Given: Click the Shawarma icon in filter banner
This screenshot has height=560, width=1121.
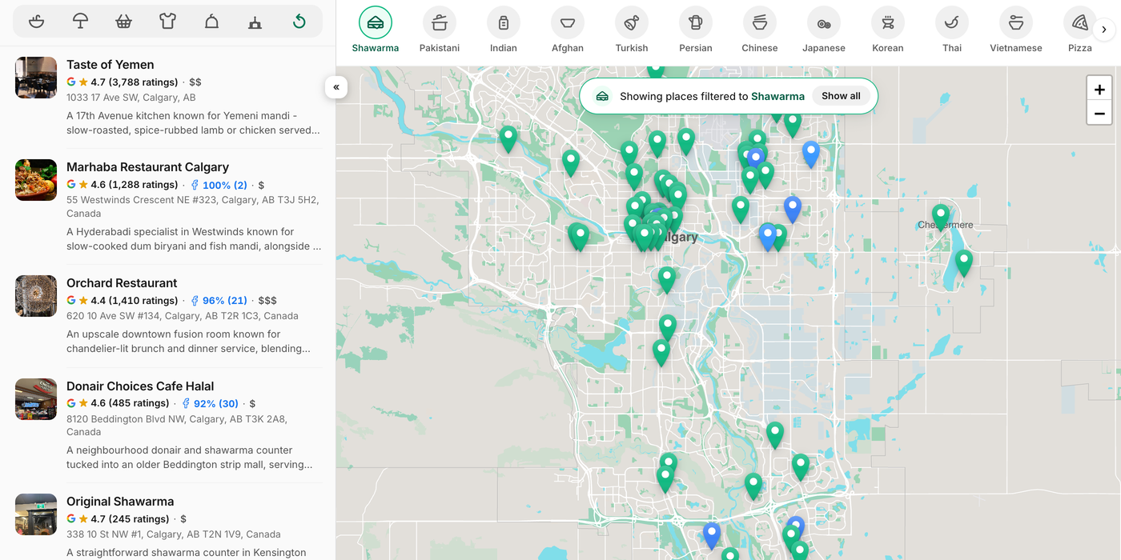Looking at the screenshot, I should [x=602, y=96].
